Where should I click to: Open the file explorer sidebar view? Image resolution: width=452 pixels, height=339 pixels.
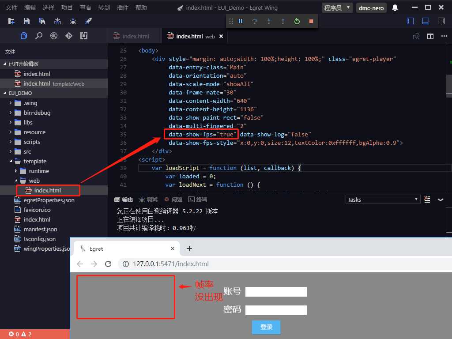click(24, 36)
